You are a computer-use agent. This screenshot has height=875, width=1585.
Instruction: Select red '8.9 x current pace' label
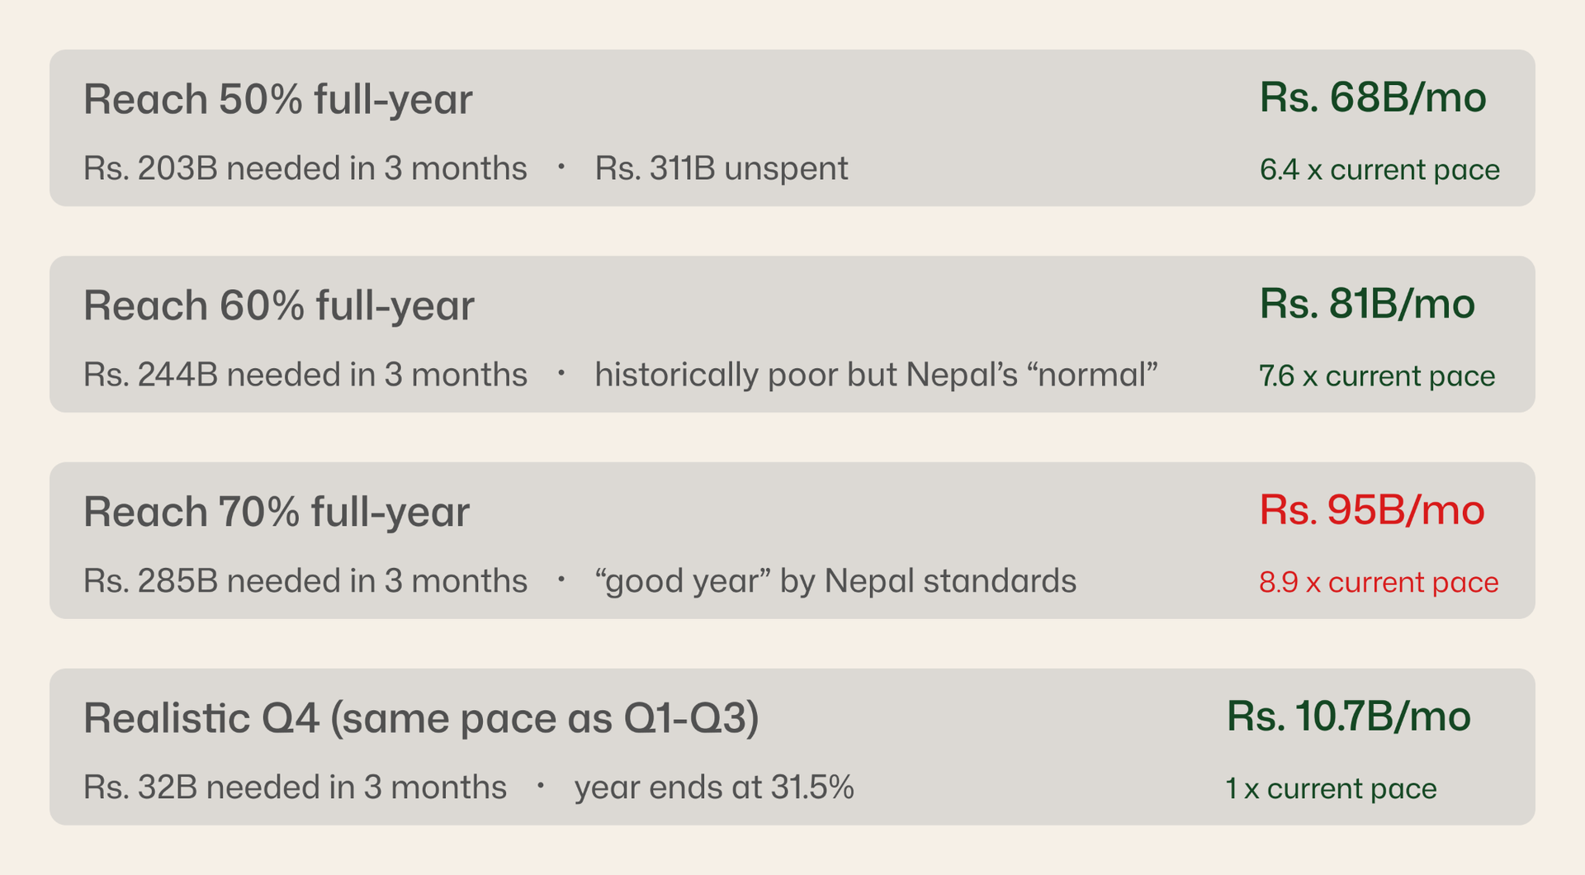click(x=1378, y=583)
